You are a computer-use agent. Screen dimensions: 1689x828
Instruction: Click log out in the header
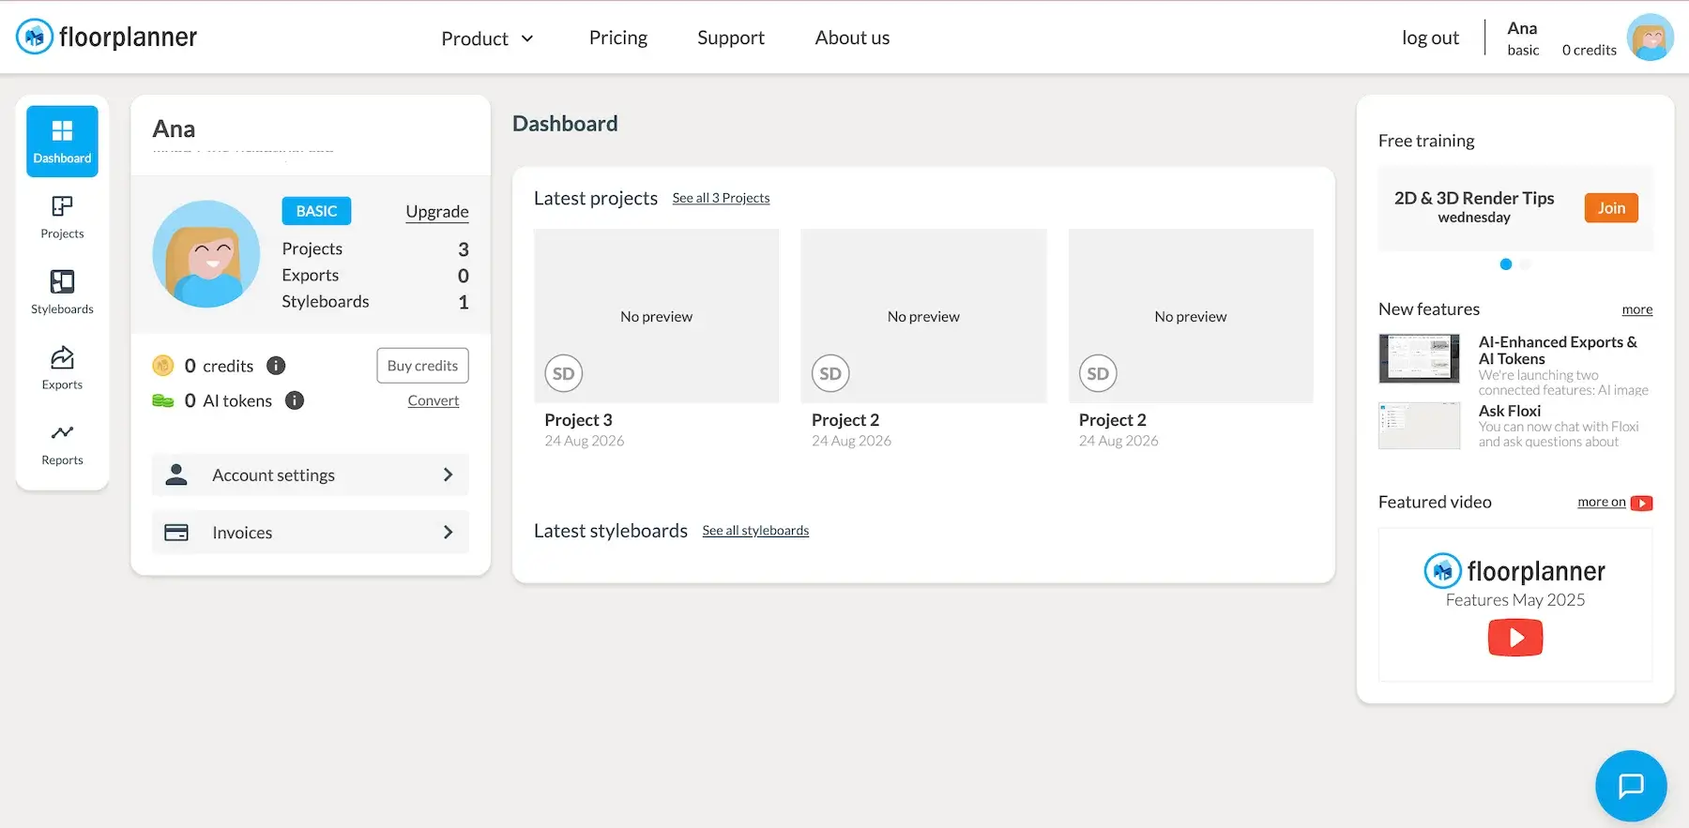(1430, 38)
